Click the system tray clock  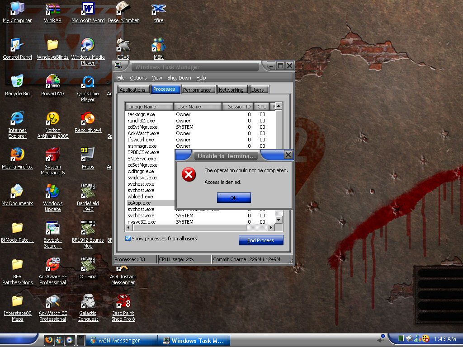point(445,339)
